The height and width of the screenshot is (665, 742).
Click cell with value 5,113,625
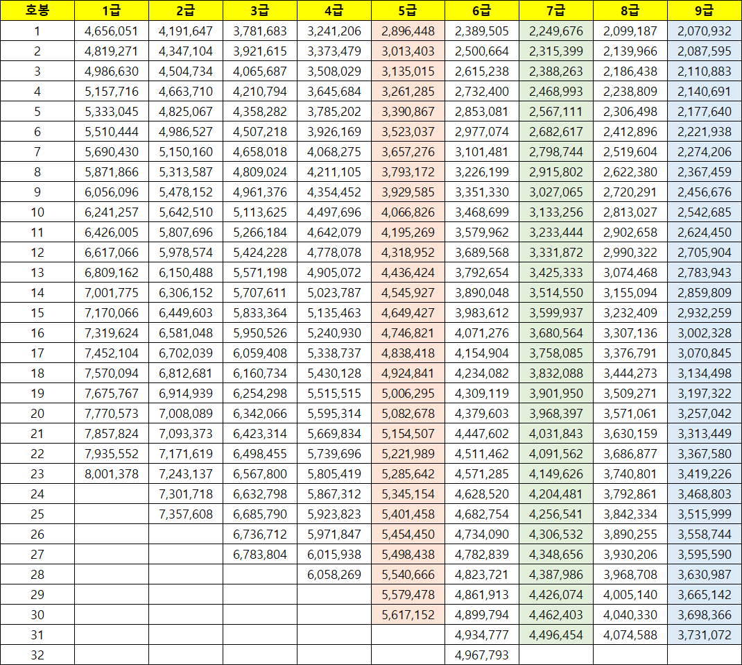pos(260,212)
